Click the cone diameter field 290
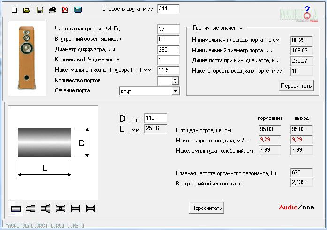Viewport: 327px width, 230px height. tap(168, 50)
